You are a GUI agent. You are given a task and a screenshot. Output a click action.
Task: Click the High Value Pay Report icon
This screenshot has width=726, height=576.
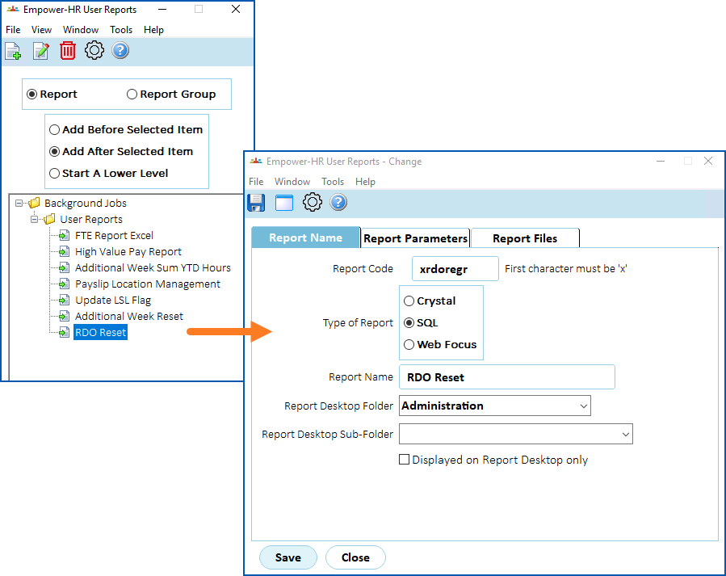[65, 252]
